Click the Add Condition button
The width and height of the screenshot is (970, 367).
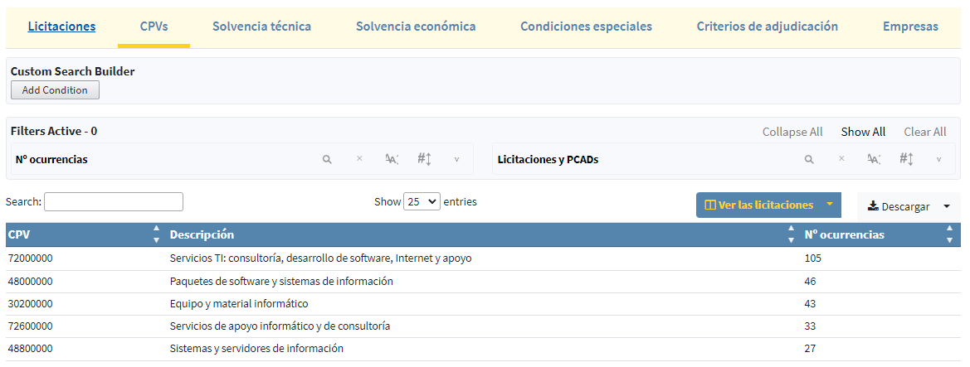[55, 89]
